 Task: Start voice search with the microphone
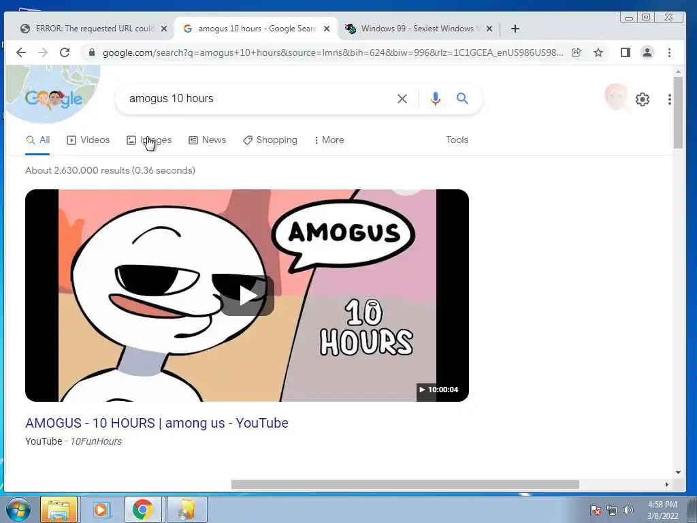coord(436,99)
